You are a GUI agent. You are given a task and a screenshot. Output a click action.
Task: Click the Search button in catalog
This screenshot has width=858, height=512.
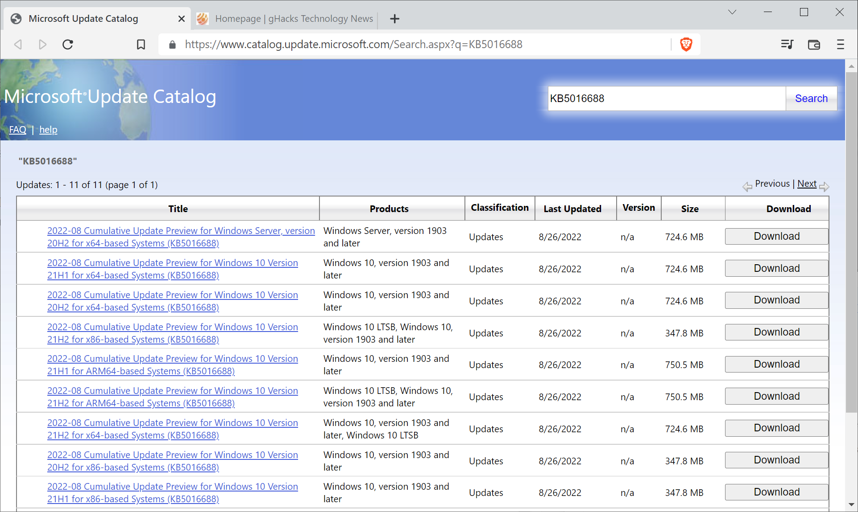coord(812,98)
